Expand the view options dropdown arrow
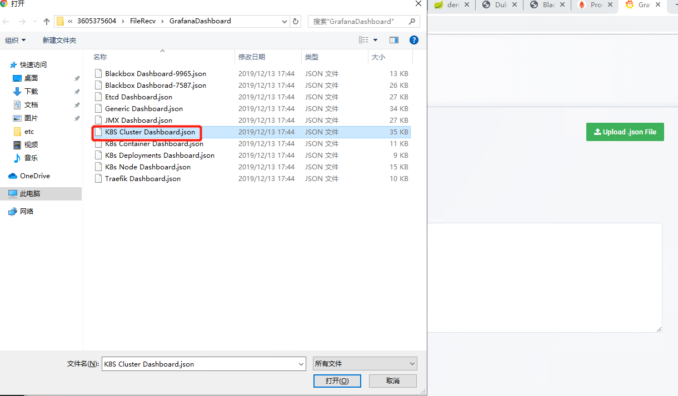 click(x=375, y=40)
